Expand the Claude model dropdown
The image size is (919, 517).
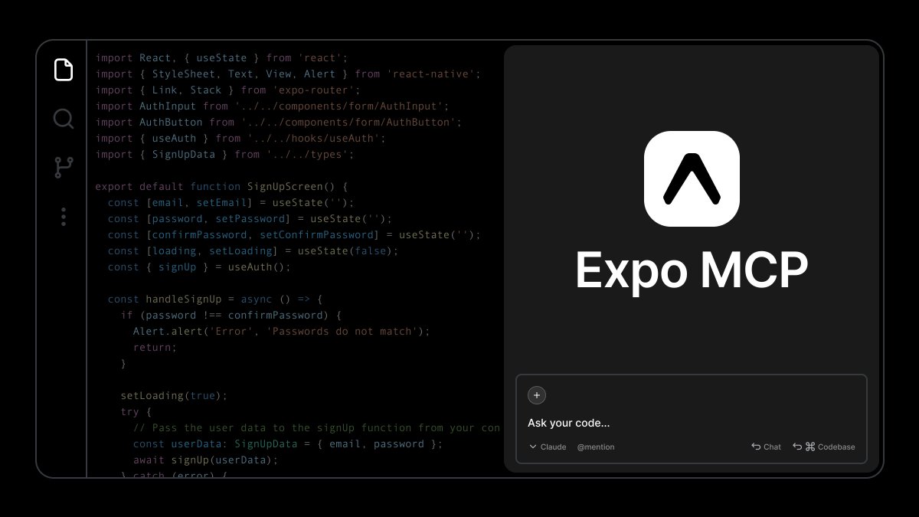pos(548,447)
